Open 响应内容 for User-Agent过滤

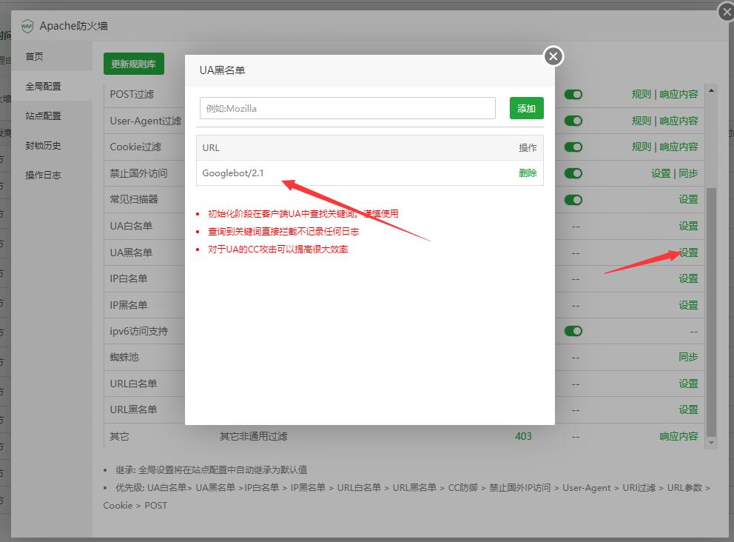pos(679,121)
